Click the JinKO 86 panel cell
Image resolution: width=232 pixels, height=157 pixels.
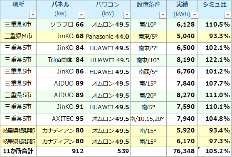click(x=61, y=72)
